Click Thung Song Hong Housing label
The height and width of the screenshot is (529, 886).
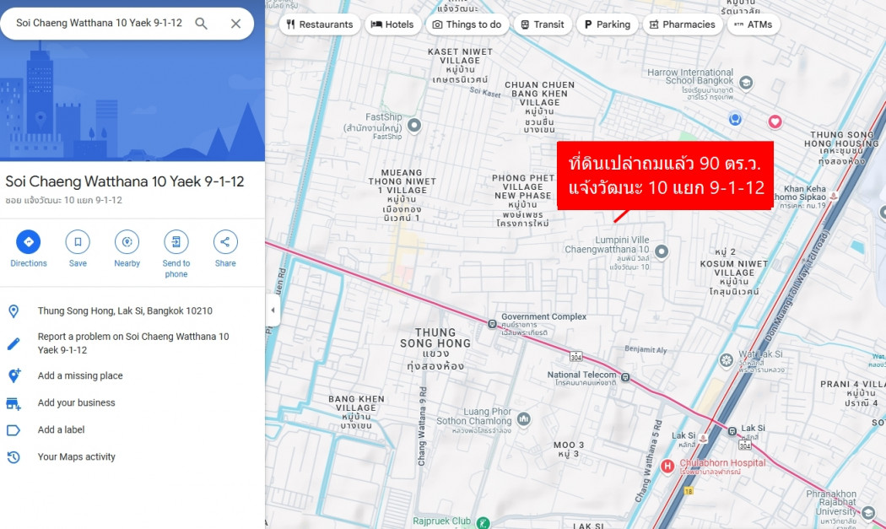click(842, 148)
